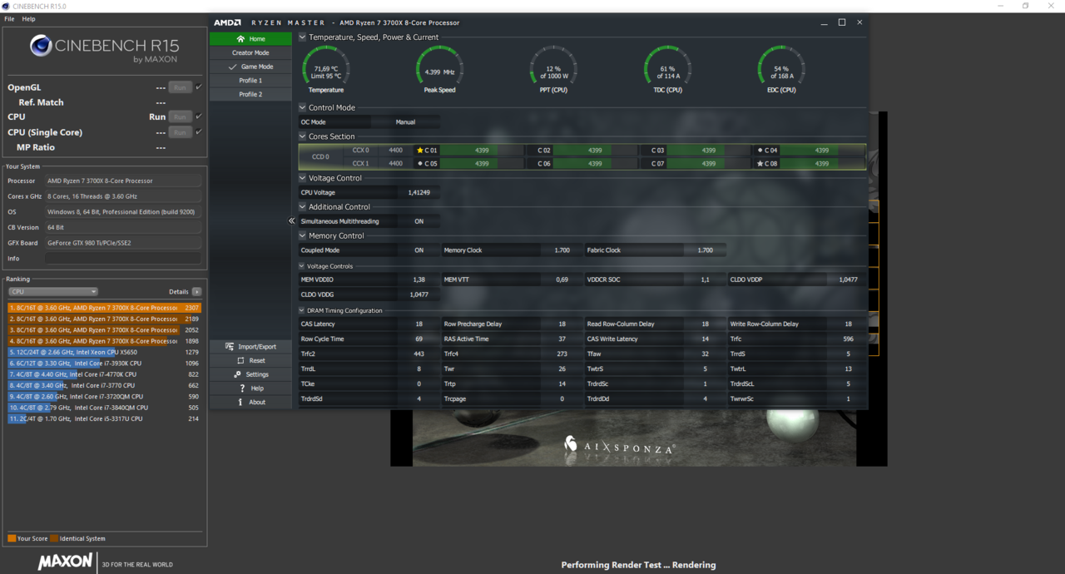Collapse the Cores Section
Screen dimensions: 1065x574
tap(303, 136)
